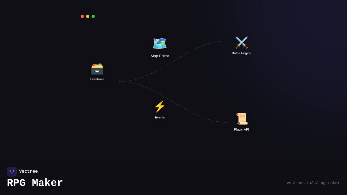347x195 pixels.
Task: Click the Database file cabinet icon
Action: point(97,69)
